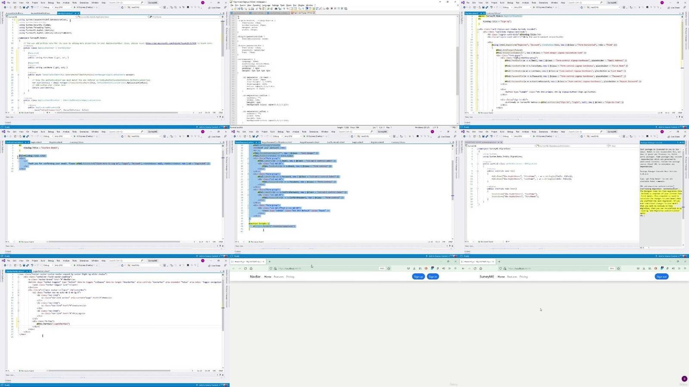This screenshot has width=689, height=387.
Task: Open a new tab in the SurveyME browser
Action: pos(499,261)
